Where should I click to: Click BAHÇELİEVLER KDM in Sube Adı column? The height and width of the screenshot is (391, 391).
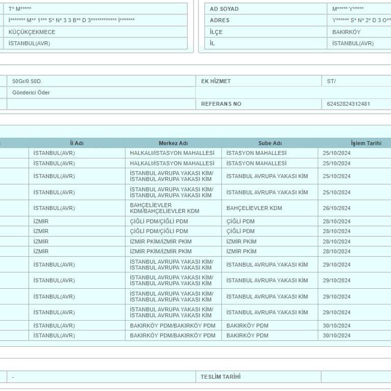[x=254, y=208]
